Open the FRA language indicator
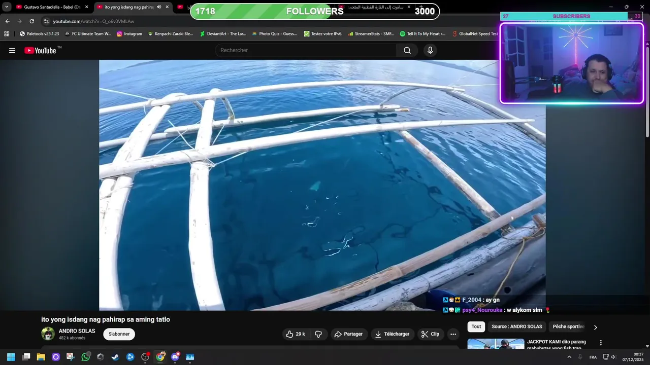650x365 pixels. point(593,357)
